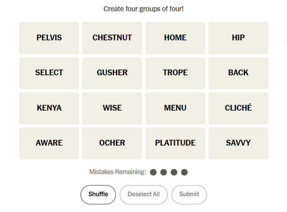Tap the SELECT word tile
The width and height of the screenshot is (287, 212).
click(49, 73)
